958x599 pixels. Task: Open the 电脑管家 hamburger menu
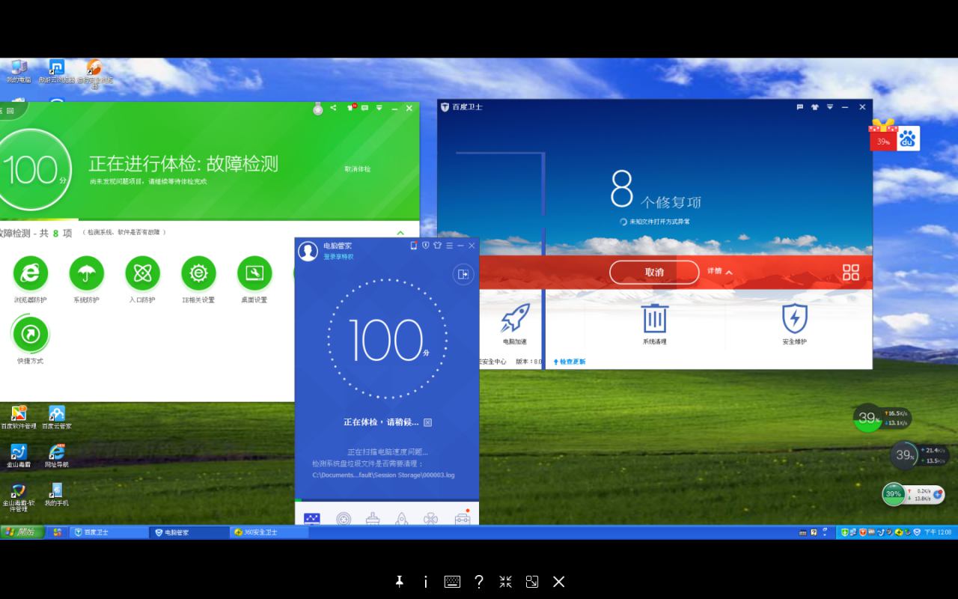[x=449, y=246]
